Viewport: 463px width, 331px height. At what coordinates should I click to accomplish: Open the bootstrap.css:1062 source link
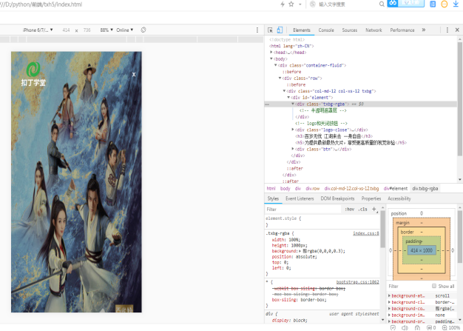[357, 282]
